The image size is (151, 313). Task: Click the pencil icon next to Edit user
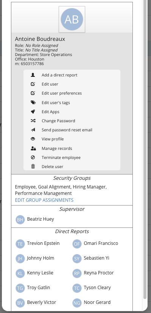(33, 84)
